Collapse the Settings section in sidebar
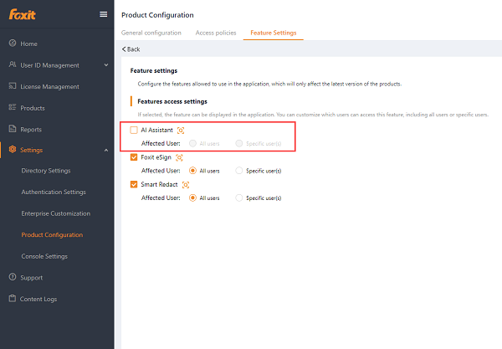This screenshot has height=349, width=502. point(105,151)
